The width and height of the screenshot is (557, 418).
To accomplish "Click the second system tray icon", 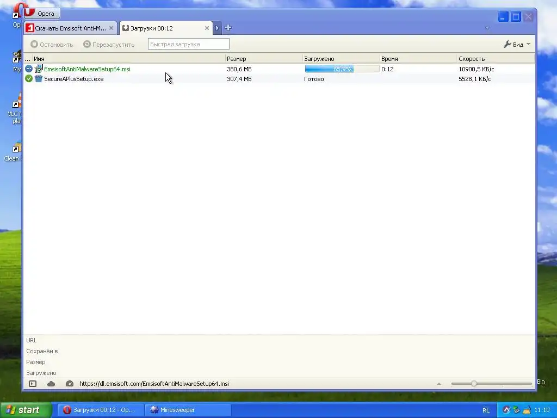I will [517, 410].
